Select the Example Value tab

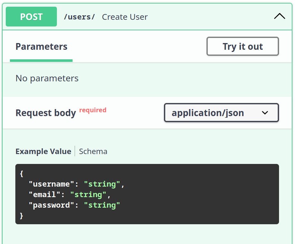point(43,151)
